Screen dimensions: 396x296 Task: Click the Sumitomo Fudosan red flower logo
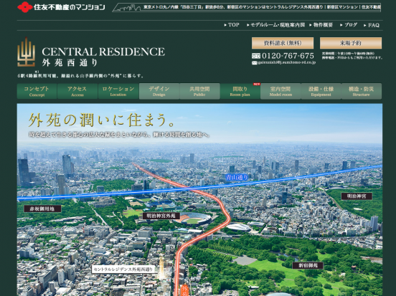click(x=25, y=7)
